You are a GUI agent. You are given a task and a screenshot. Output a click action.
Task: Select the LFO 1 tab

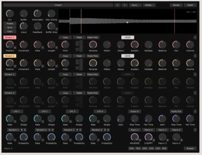tap(17, 111)
